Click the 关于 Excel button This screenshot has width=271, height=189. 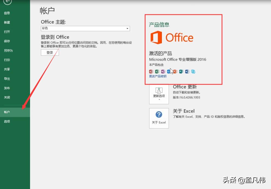(x=159, y=118)
